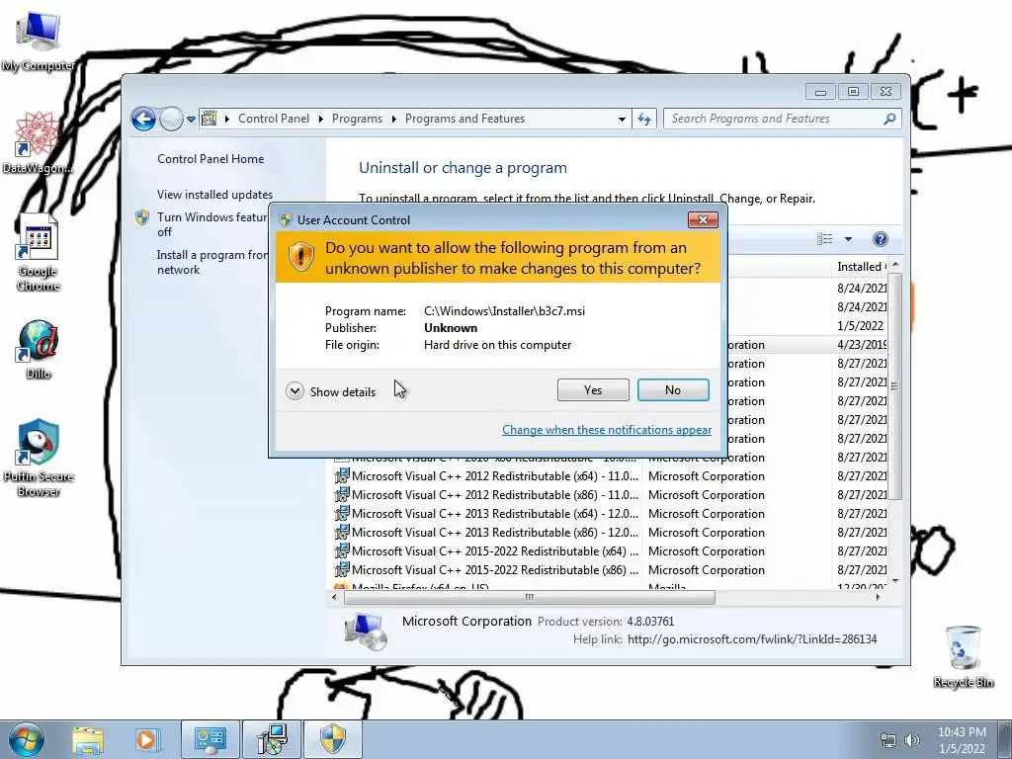Open the help link URL in details pane
This screenshot has height=759, width=1012.
[x=752, y=639]
